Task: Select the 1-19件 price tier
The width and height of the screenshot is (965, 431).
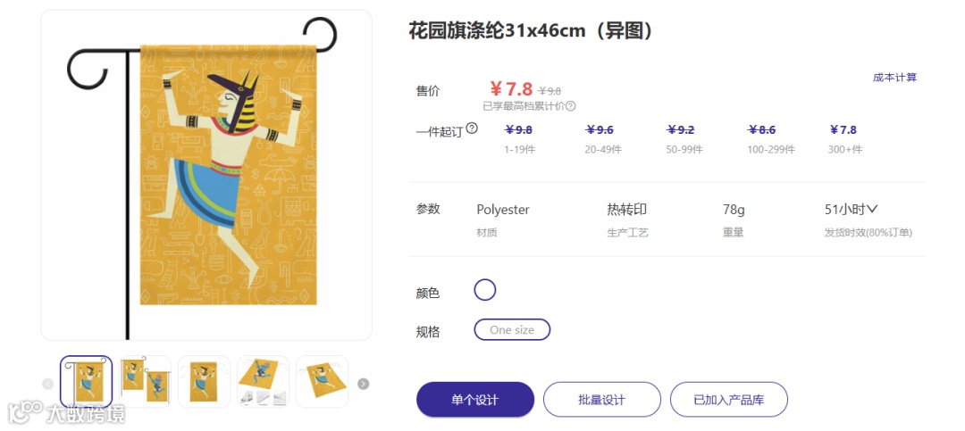Action: (519, 139)
